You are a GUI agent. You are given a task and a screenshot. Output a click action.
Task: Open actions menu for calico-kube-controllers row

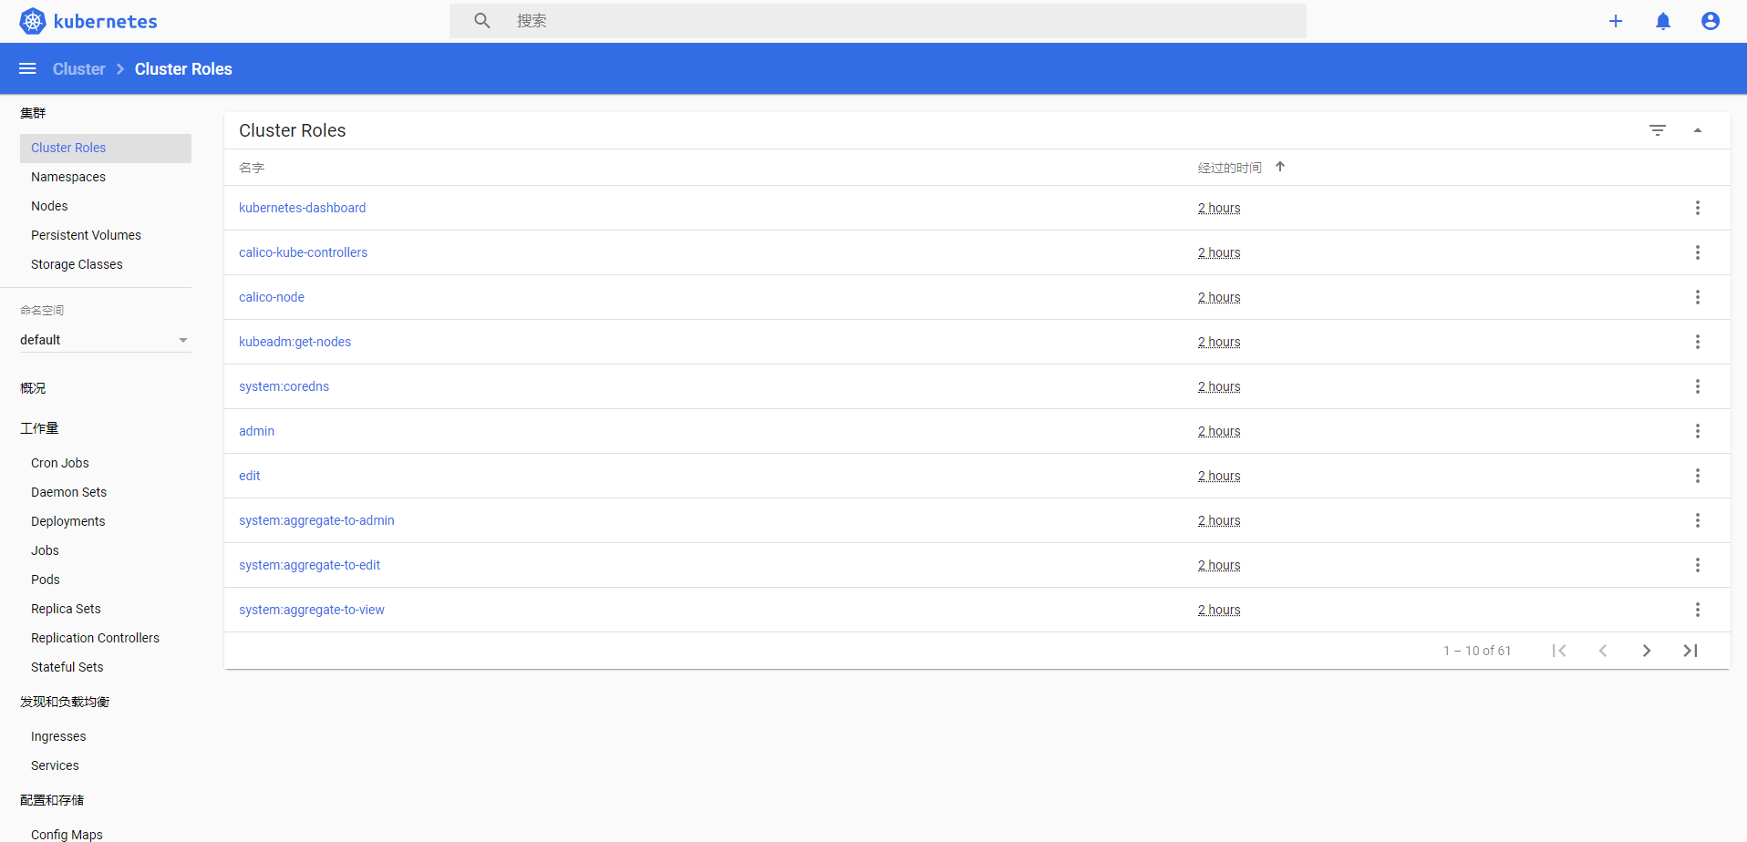pos(1698,252)
